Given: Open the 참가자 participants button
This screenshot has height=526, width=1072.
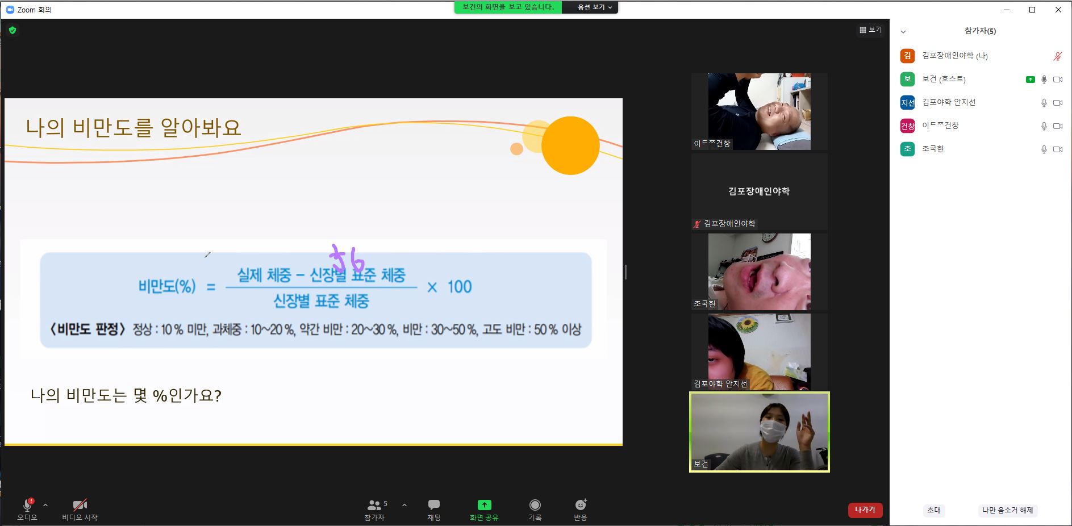Looking at the screenshot, I should pos(375,509).
